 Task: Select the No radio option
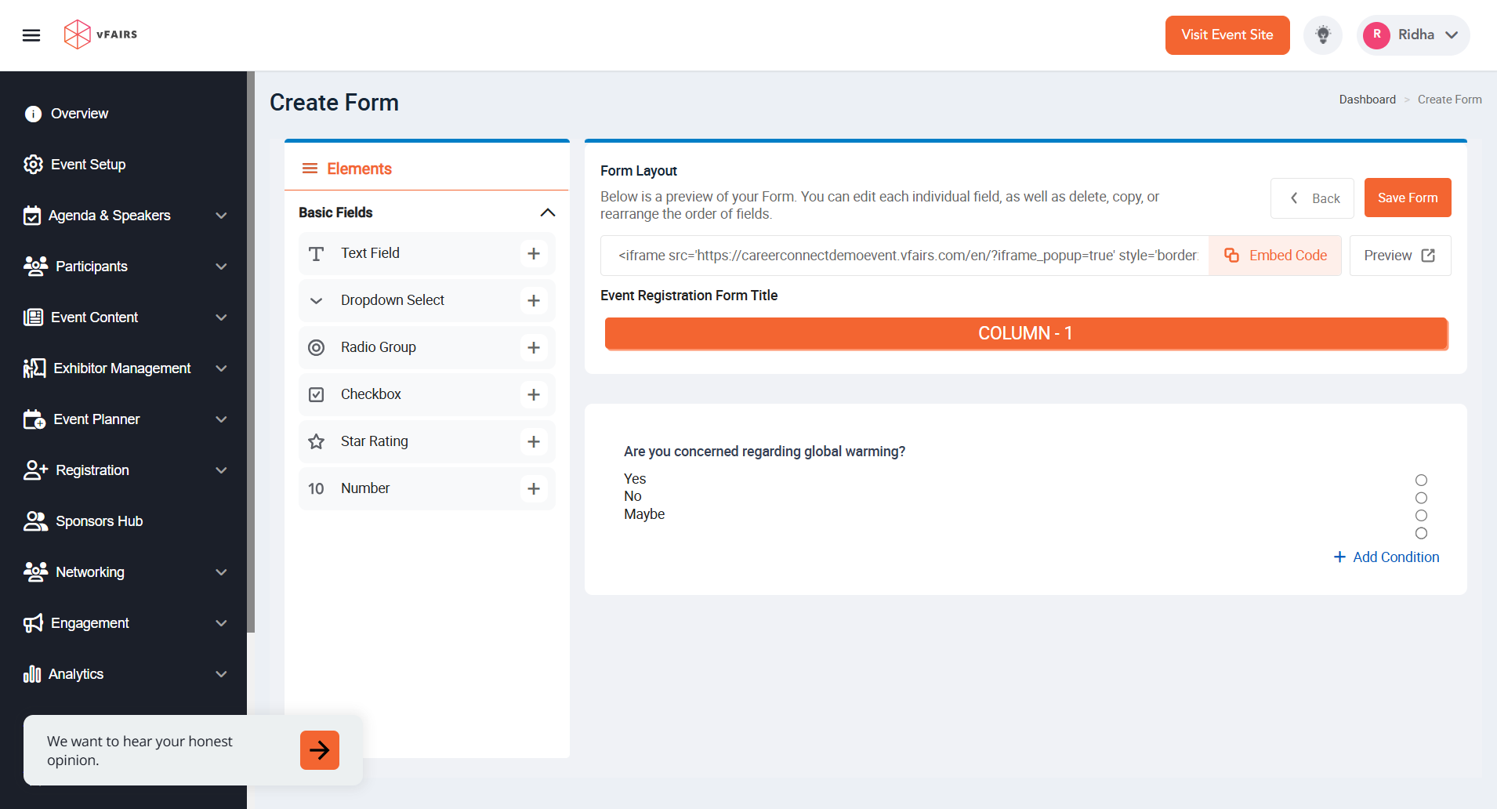[x=1421, y=499]
